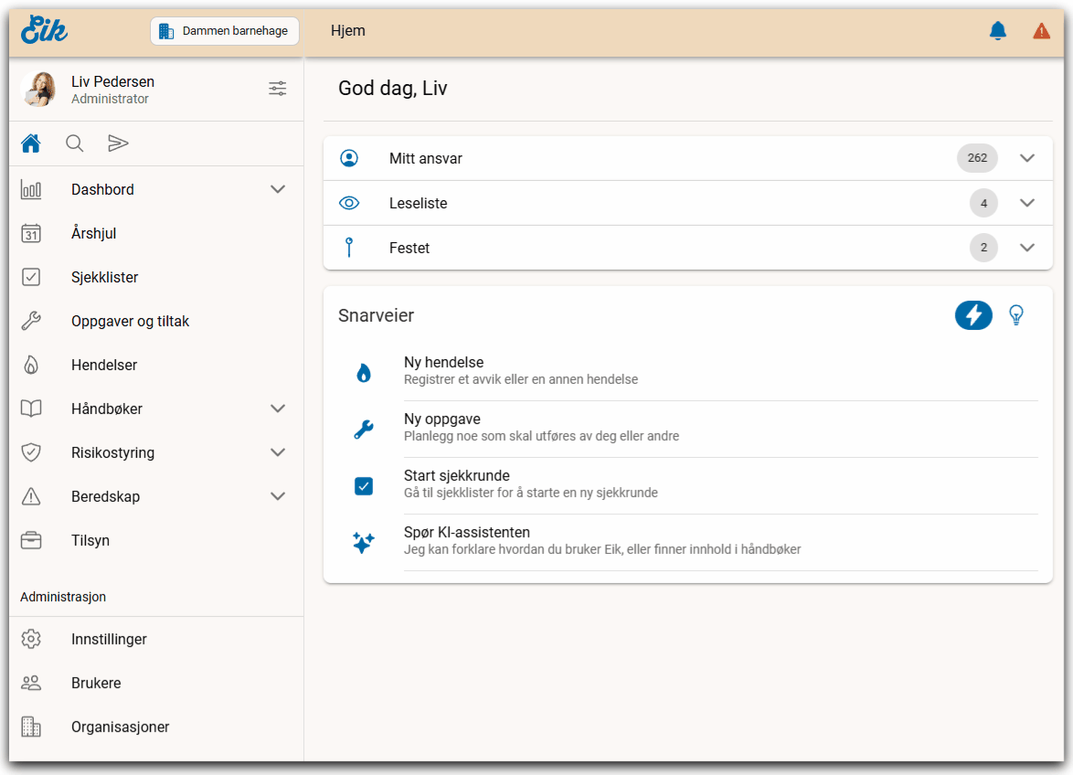Viewport: 1073px width, 775px height.
Task: Open user settings sliders icon
Action: click(277, 89)
